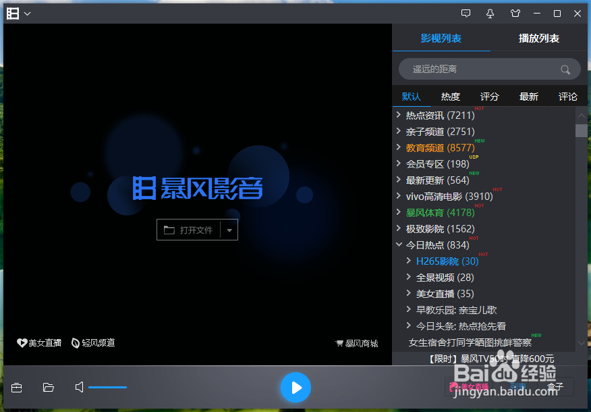Select the 评分 sort tab
The height and width of the screenshot is (412, 591).
pyautogui.click(x=490, y=97)
